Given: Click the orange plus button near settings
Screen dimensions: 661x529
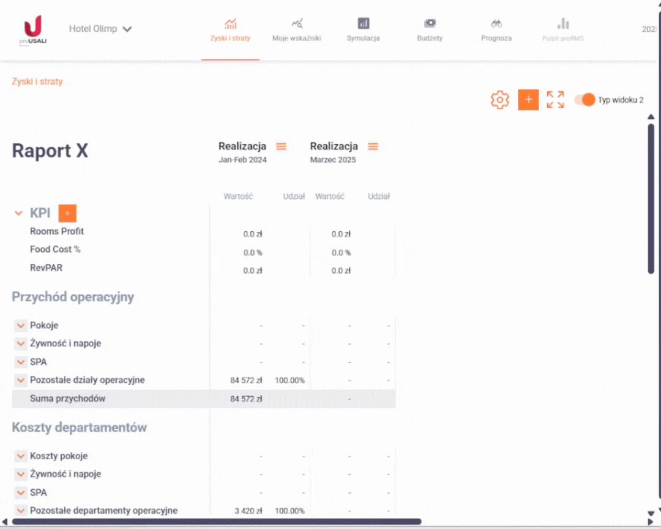Looking at the screenshot, I should point(528,100).
